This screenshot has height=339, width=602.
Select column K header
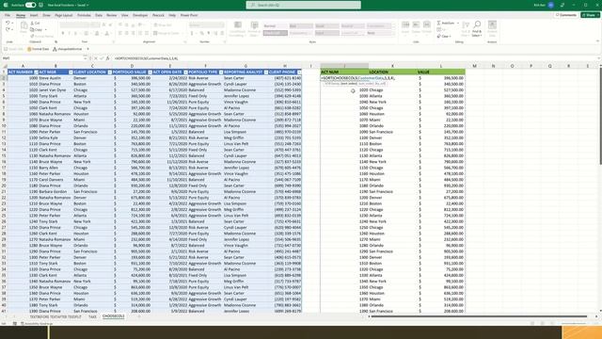point(392,66)
